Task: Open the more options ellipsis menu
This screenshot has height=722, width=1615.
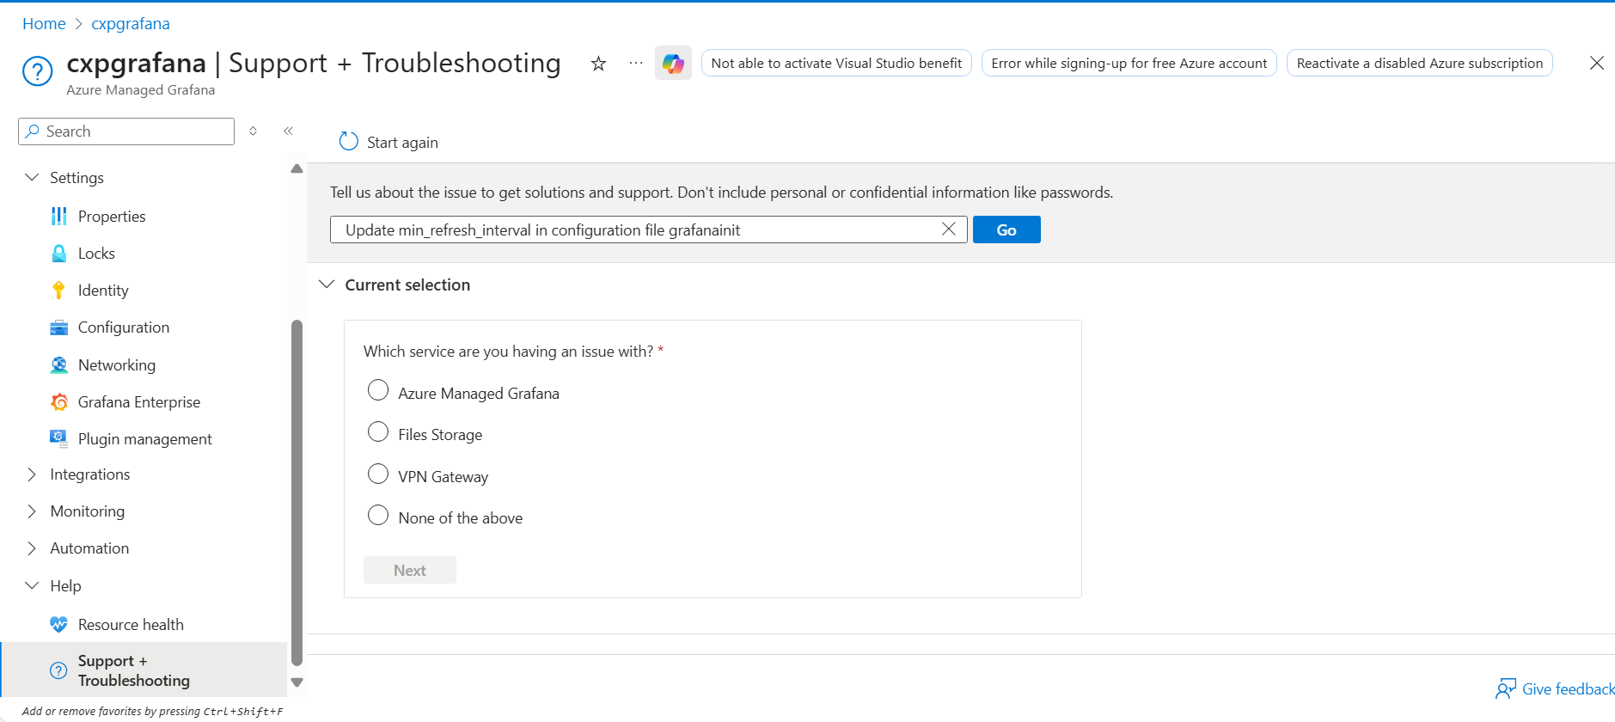Action: point(636,63)
